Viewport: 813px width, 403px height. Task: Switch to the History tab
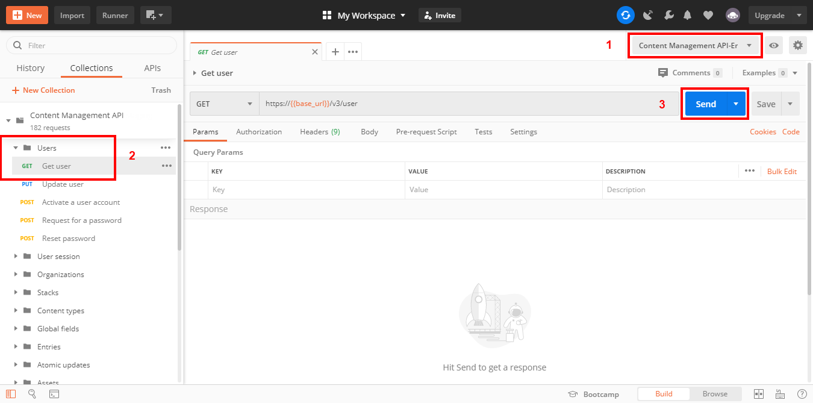point(31,68)
